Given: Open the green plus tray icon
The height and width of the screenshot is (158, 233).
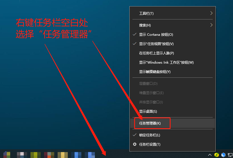Looking at the screenshot, I should tap(217, 155).
